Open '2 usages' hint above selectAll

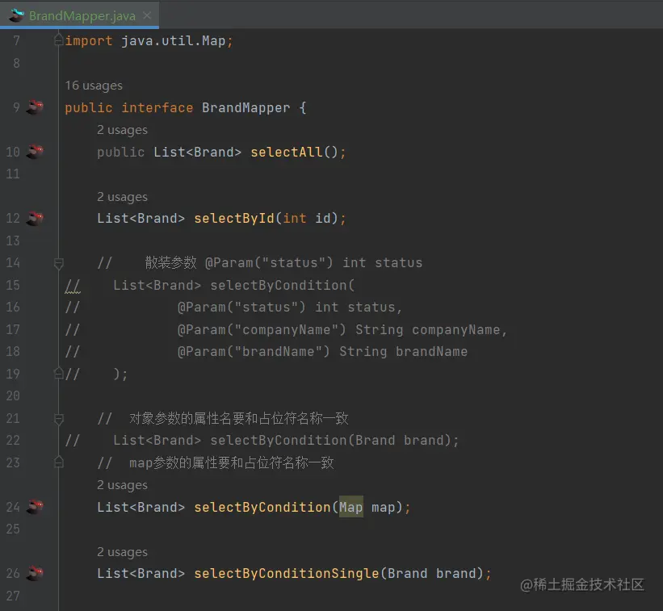(x=122, y=130)
